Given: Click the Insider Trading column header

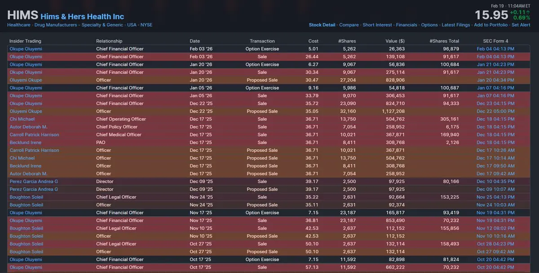Looking at the screenshot, I should 25,41.
